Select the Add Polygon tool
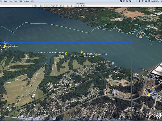 coord(48,6)
